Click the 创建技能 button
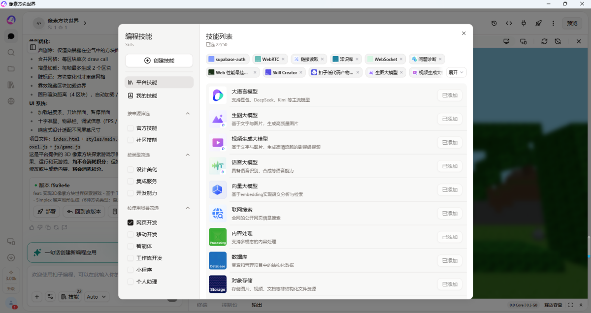Image resolution: width=591 pixels, height=313 pixels. tap(159, 61)
